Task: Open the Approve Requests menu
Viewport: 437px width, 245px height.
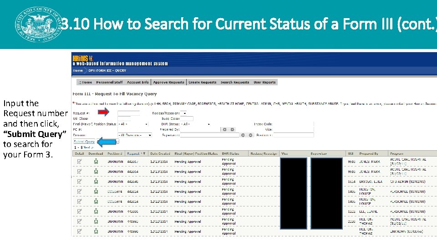Action: click(x=168, y=82)
